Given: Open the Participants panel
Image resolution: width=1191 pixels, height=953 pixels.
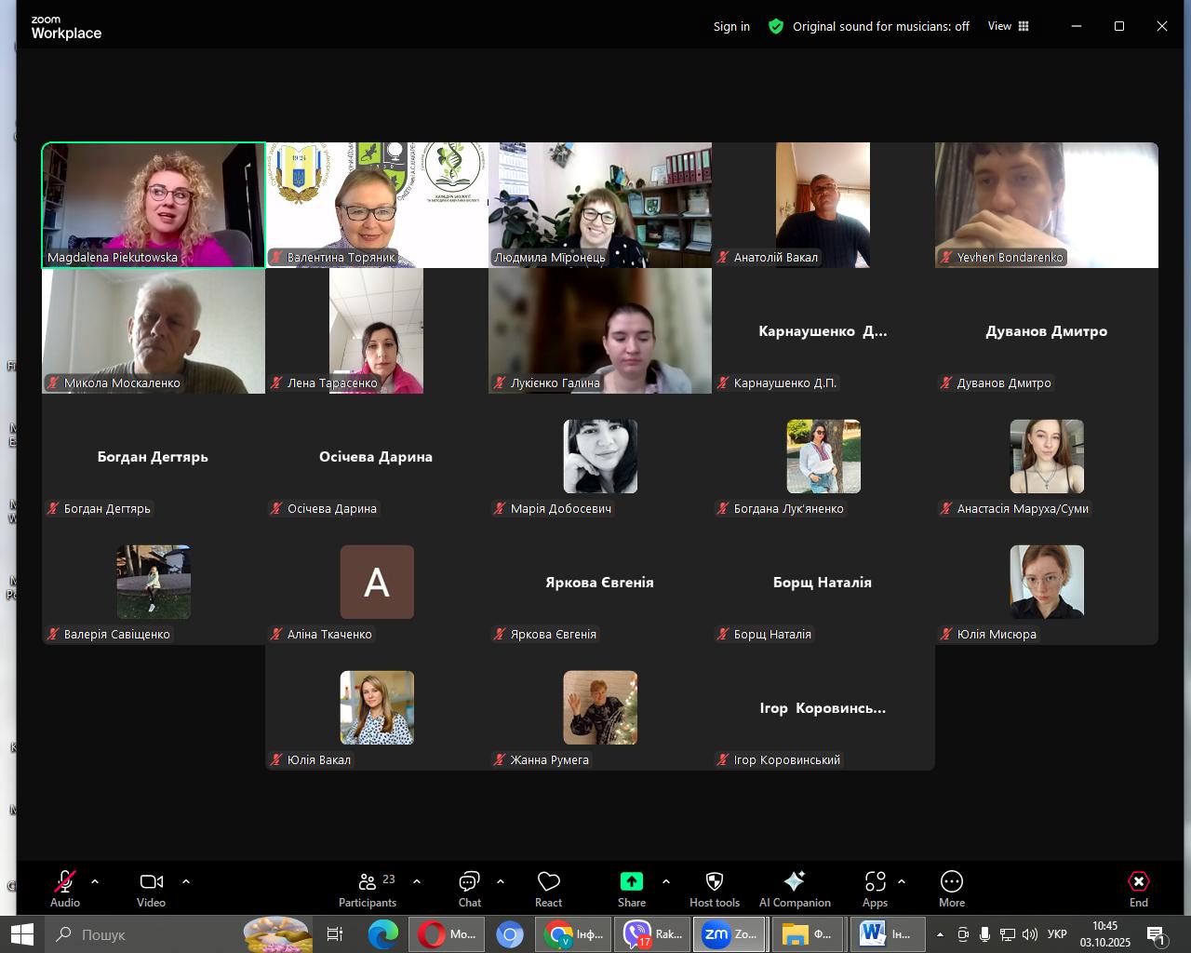Looking at the screenshot, I should pyautogui.click(x=368, y=889).
